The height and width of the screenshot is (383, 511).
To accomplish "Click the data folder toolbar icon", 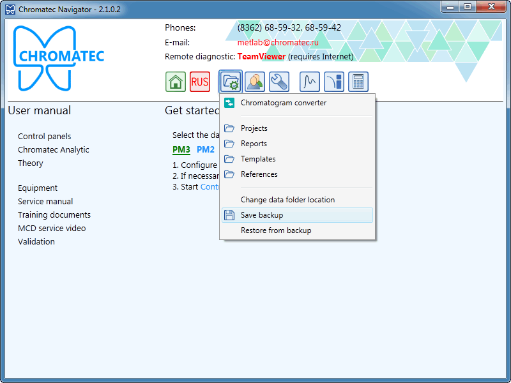I will 230,82.
